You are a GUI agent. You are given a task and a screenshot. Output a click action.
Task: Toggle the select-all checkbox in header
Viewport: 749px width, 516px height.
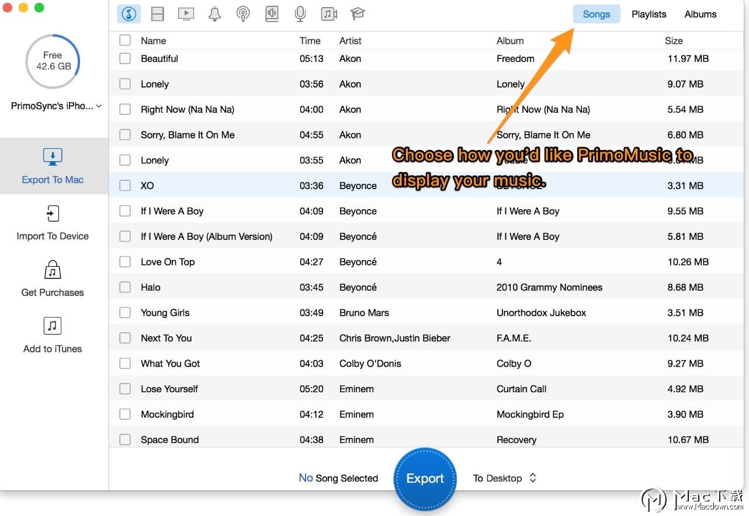point(125,40)
